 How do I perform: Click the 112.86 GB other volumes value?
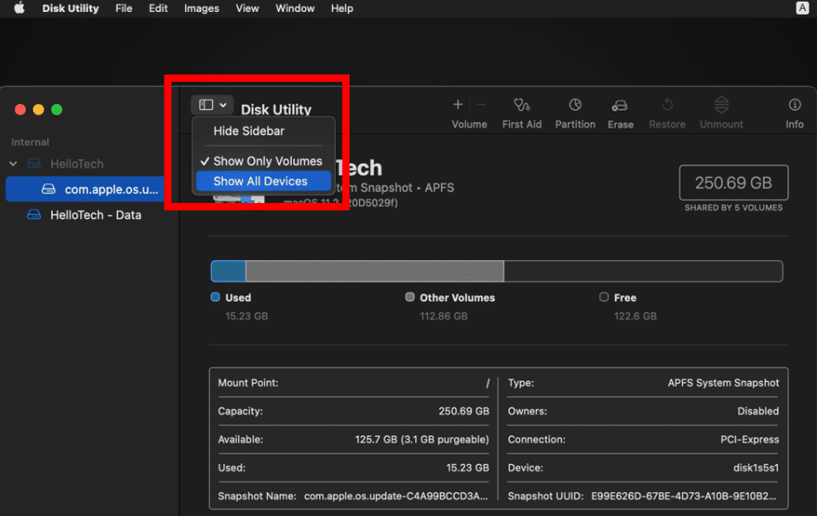click(443, 316)
